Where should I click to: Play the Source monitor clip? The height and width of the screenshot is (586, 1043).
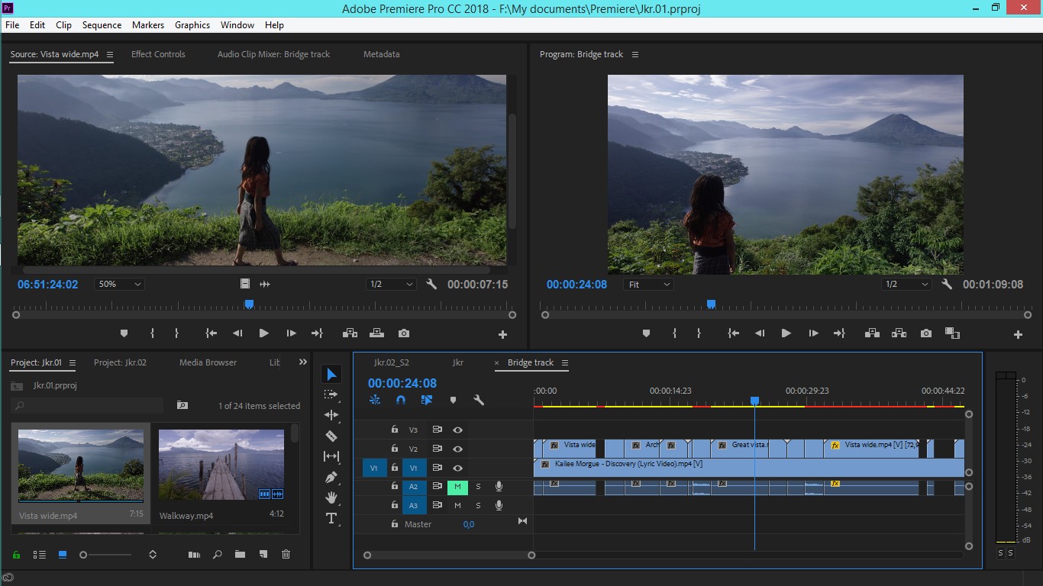(x=263, y=333)
